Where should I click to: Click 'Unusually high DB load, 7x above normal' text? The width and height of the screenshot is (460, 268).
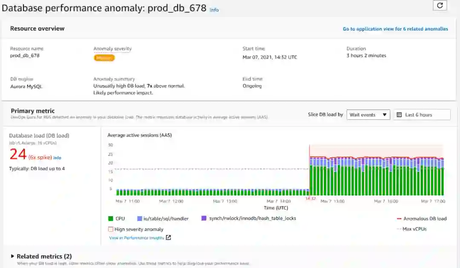[139, 86]
